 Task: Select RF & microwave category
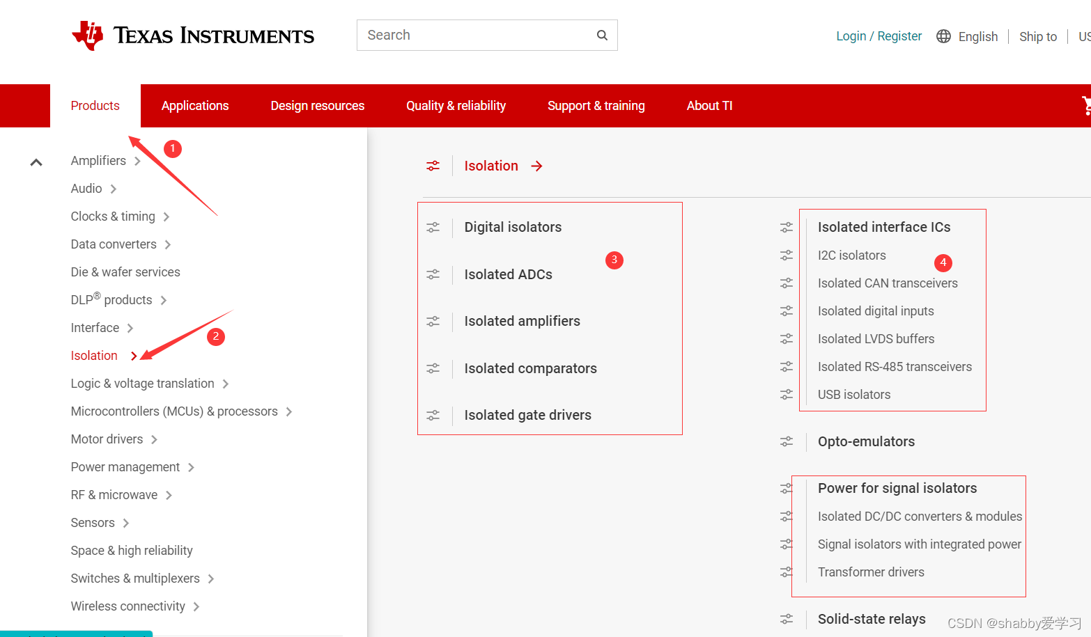pos(114,495)
